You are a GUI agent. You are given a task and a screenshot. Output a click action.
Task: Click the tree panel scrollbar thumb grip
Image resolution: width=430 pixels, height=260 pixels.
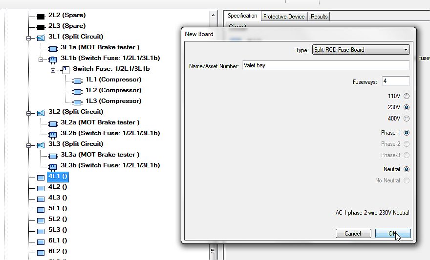coord(213,250)
